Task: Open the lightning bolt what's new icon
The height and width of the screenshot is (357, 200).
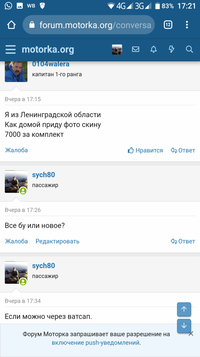Action: coord(171,50)
